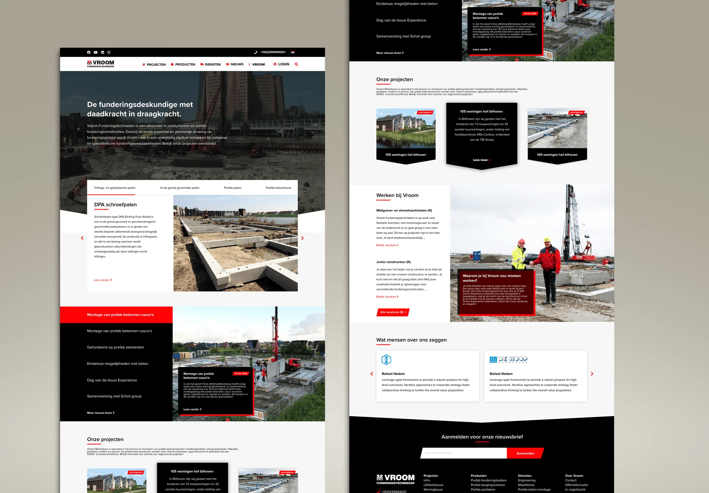Select the Prefab palen tab
This screenshot has height=493, width=709.
232,188
